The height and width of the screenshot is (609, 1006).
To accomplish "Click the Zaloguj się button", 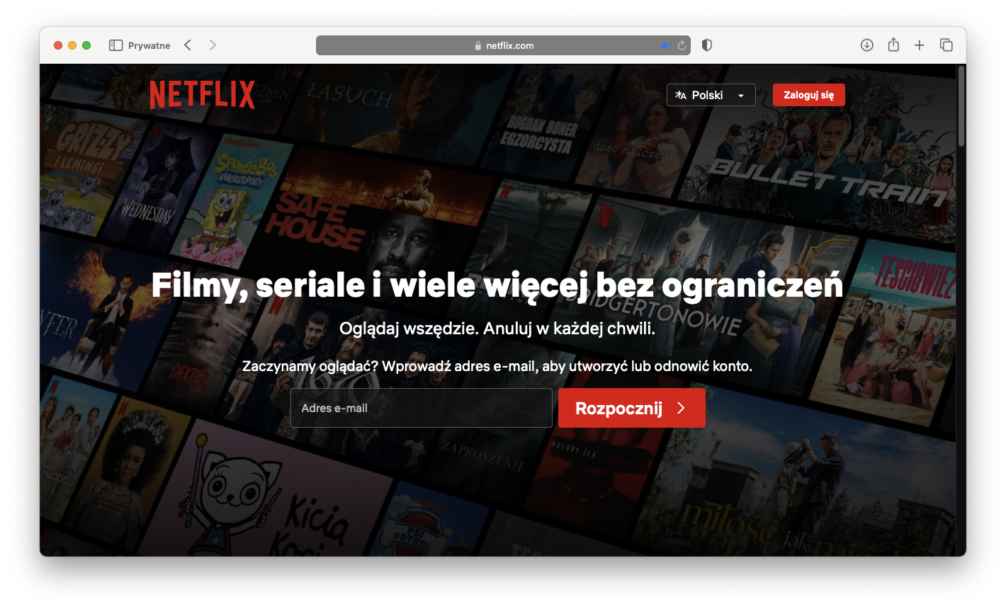I will (808, 94).
